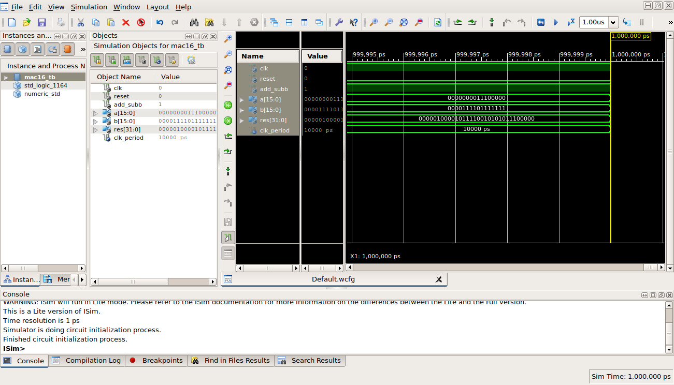Screen dimensions: 674x385
Task: Toggle the input ports filter in Objects panel
Action: point(97,60)
